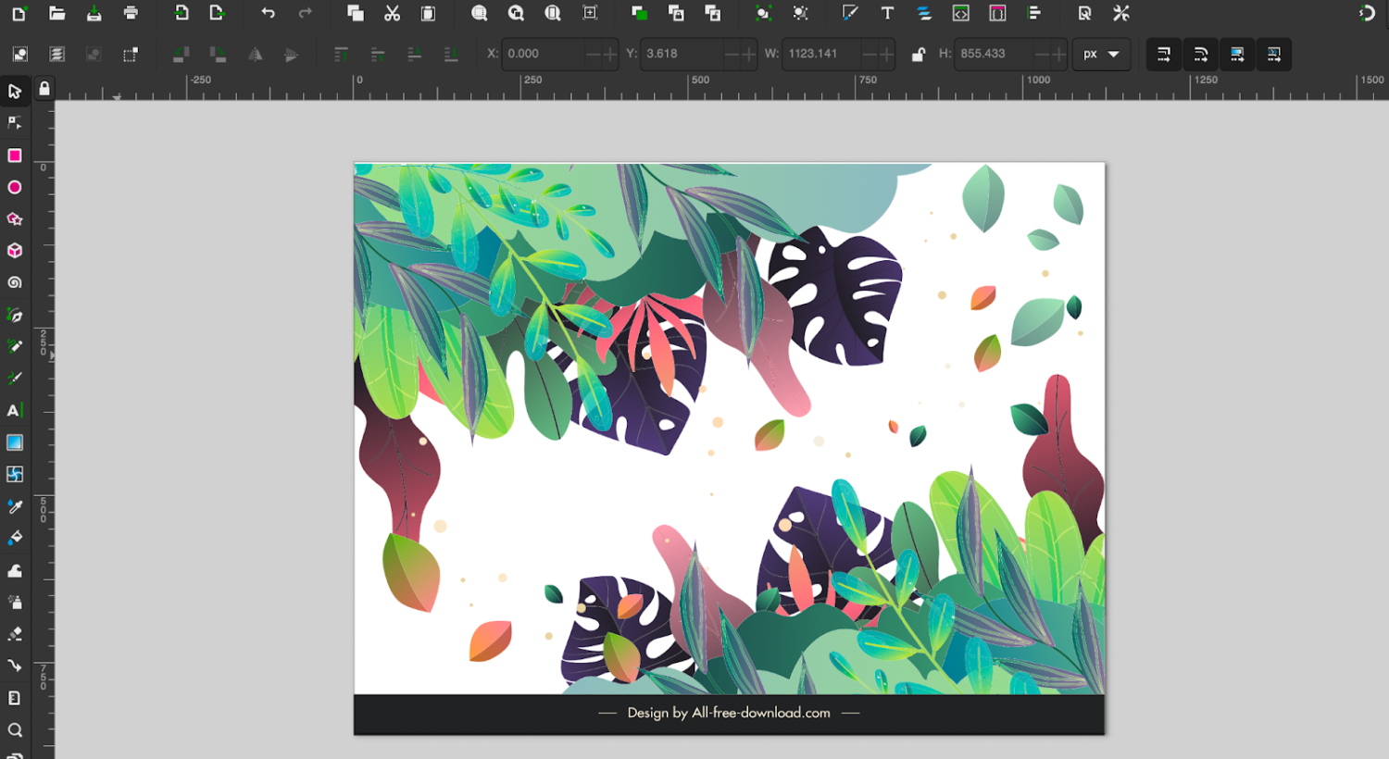The height and width of the screenshot is (759, 1389).
Task: Toggle the guides lock above the ruler
Action: [x=44, y=89]
